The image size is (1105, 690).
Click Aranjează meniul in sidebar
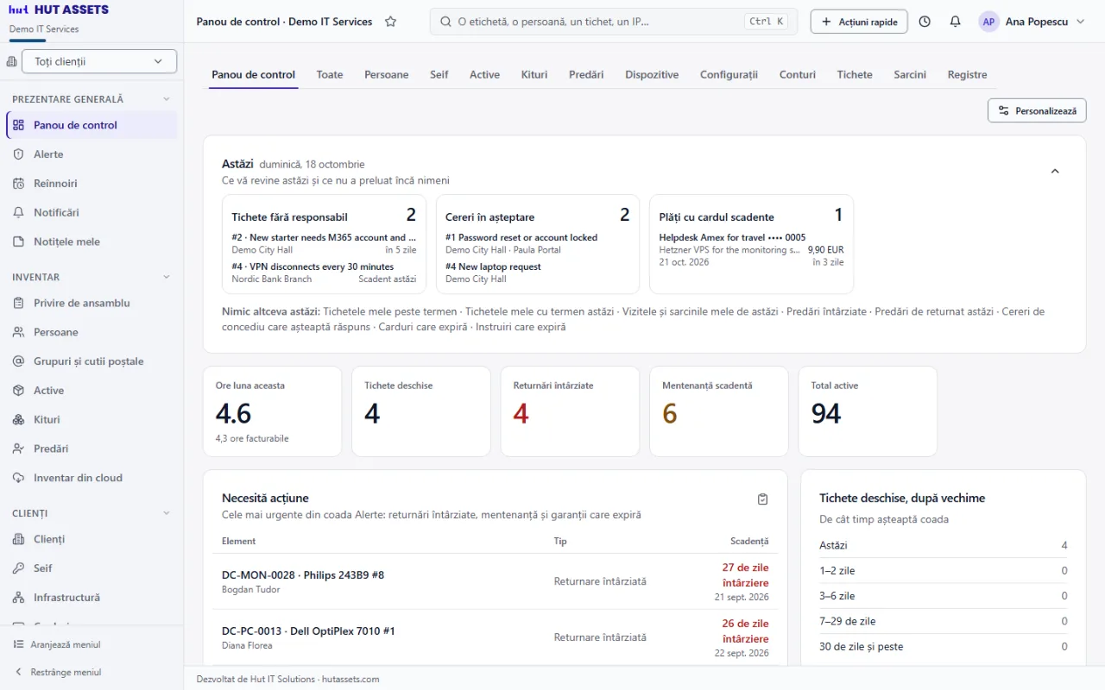57,644
